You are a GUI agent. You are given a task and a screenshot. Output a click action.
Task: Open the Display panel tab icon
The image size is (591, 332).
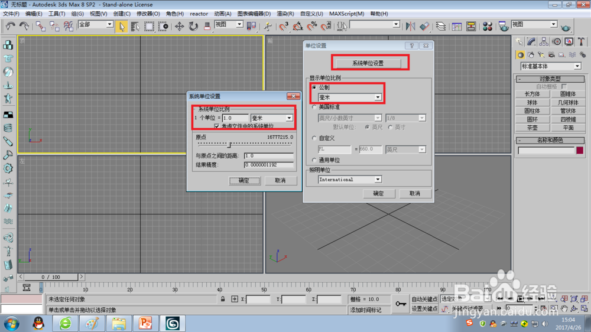coord(569,41)
